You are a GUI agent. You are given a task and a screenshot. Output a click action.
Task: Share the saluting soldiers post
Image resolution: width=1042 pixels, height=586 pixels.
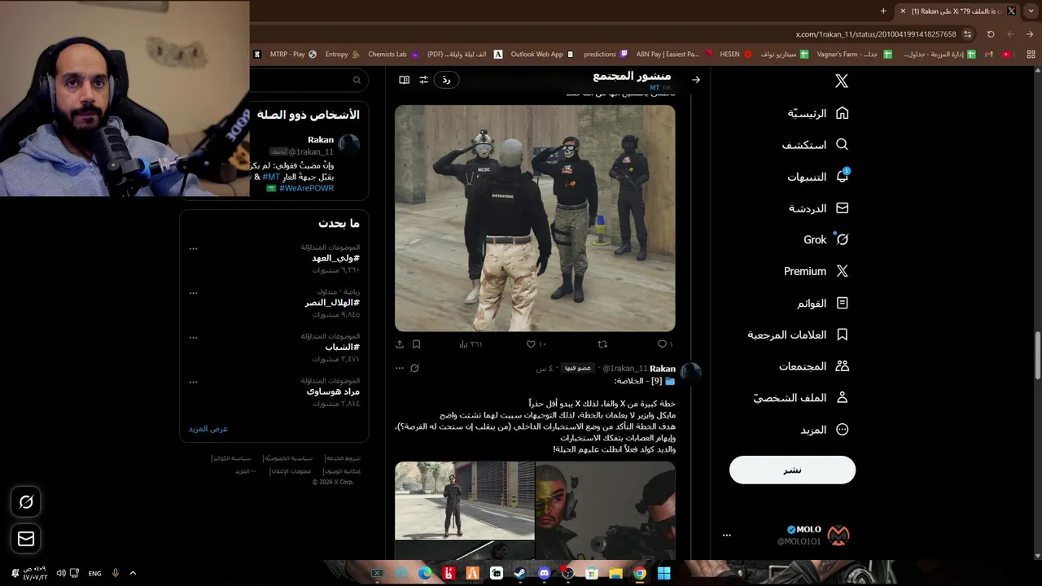400,344
